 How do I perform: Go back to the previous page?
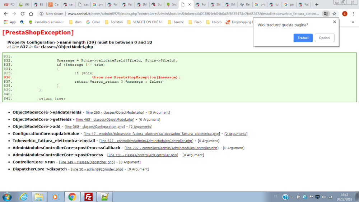(x=6, y=14)
